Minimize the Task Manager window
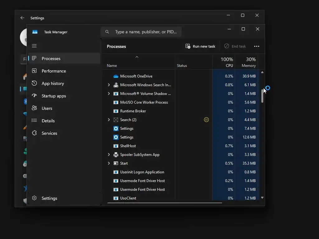The image size is (319, 239). [x=229, y=29]
